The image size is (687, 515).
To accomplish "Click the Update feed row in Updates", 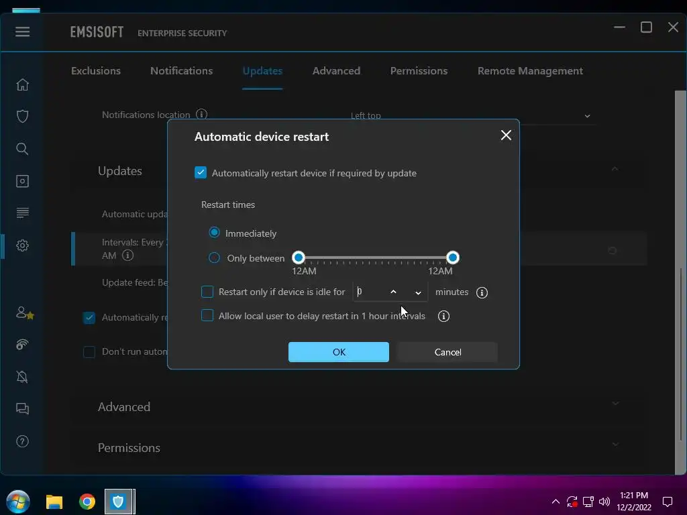I will (134, 282).
